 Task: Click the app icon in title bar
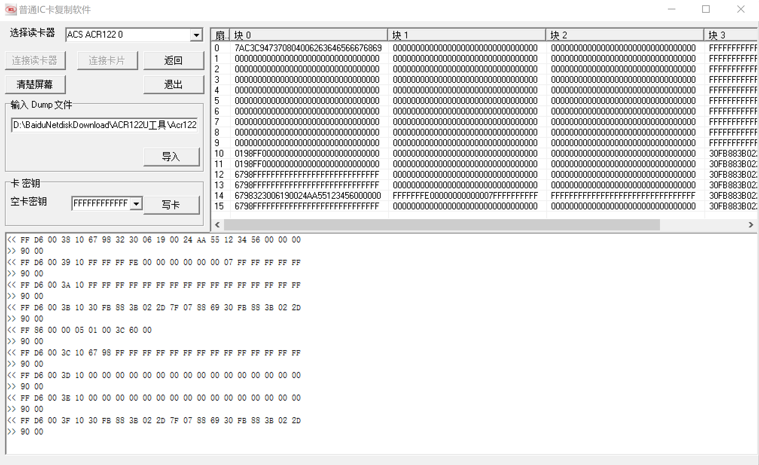tap(11, 9)
